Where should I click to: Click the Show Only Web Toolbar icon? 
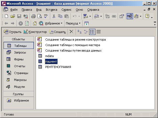tap(86, 24)
